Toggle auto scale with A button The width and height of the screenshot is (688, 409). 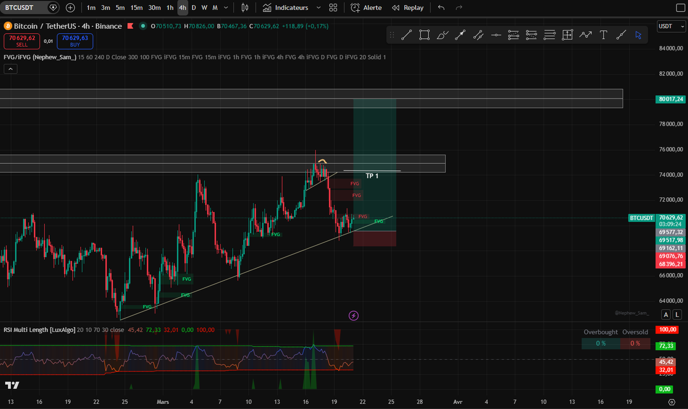click(x=666, y=314)
